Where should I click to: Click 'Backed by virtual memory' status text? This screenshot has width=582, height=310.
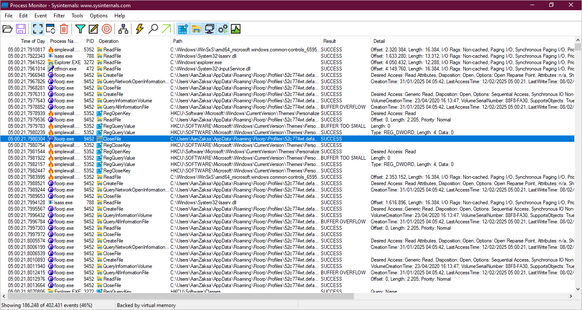[x=146, y=305]
